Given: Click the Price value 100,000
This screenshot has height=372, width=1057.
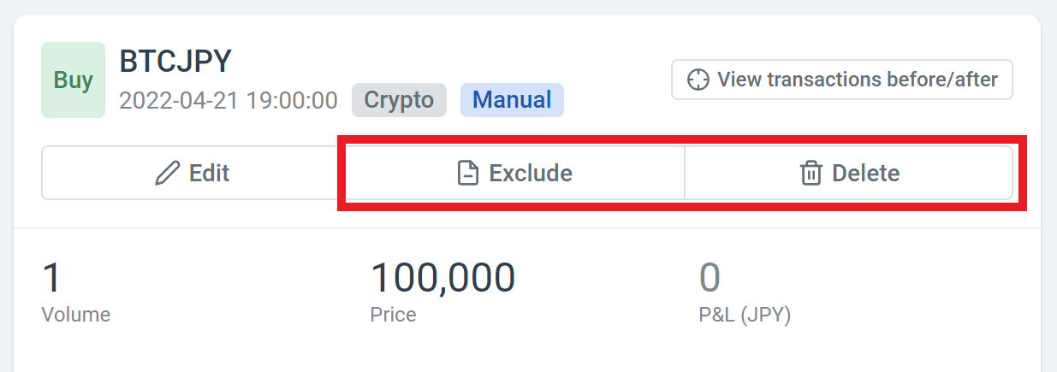Looking at the screenshot, I should (442, 278).
